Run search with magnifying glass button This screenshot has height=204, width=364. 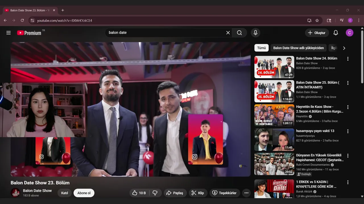click(x=239, y=33)
